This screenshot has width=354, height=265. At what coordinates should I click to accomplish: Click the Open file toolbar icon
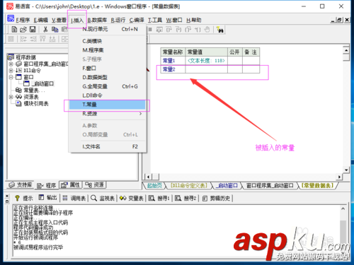click(23, 30)
